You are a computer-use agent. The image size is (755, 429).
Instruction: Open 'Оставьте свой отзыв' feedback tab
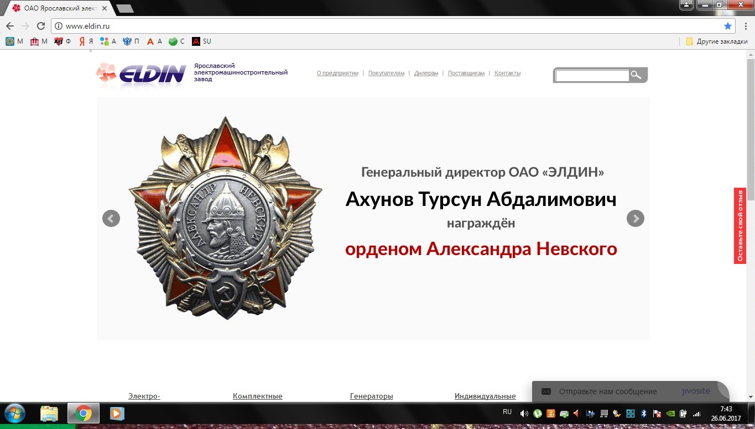(740, 226)
